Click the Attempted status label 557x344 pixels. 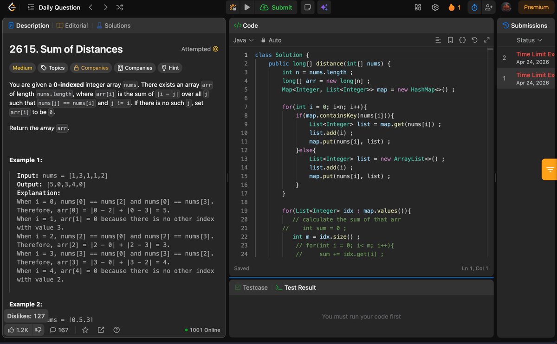coord(200,49)
